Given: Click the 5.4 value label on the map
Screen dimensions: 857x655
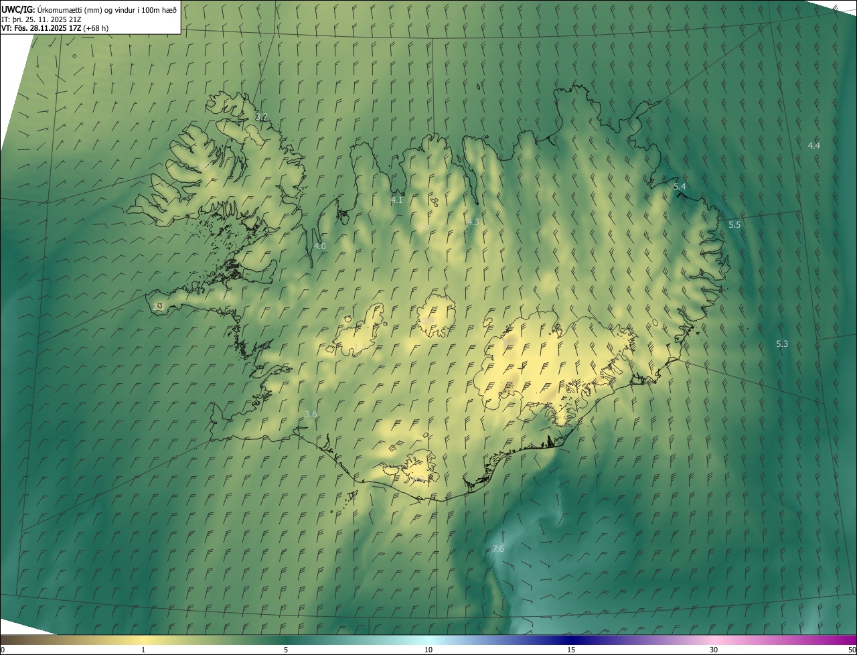Looking at the screenshot, I should tap(680, 186).
